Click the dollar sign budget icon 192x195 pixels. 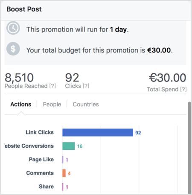(13, 49)
